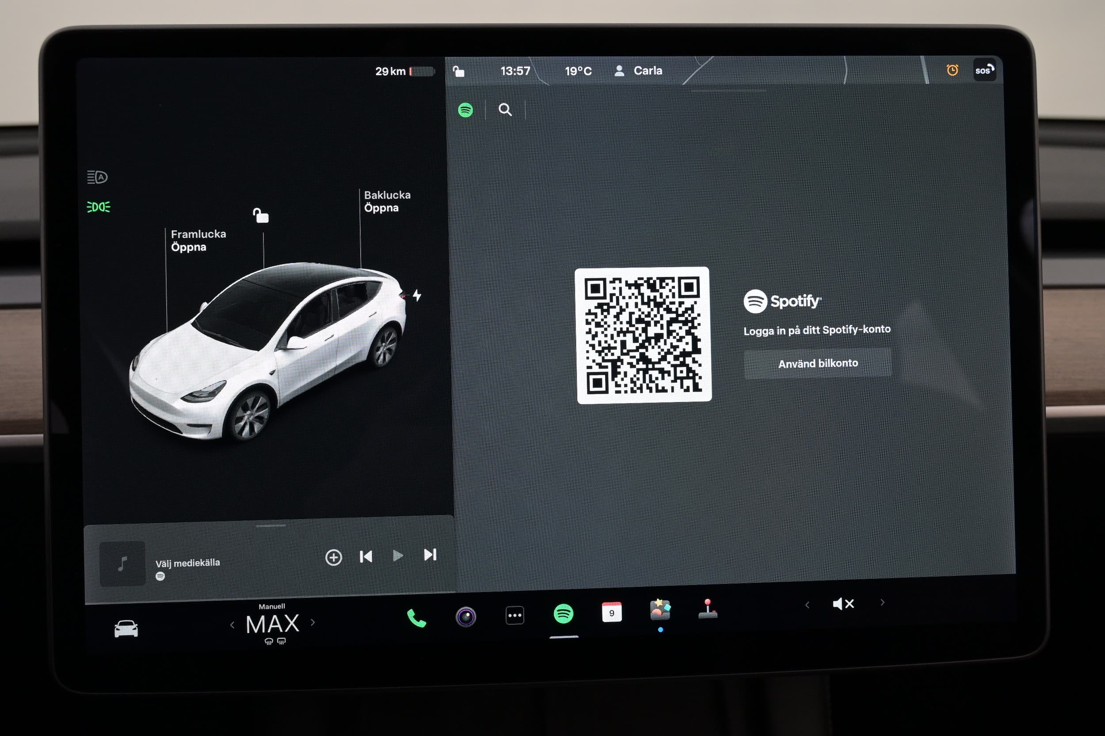Unlock car via padlock above vehicle

pyautogui.click(x=261, y=215)
